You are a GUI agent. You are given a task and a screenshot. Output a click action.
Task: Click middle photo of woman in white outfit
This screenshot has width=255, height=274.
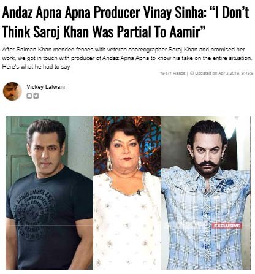(127, 193)
